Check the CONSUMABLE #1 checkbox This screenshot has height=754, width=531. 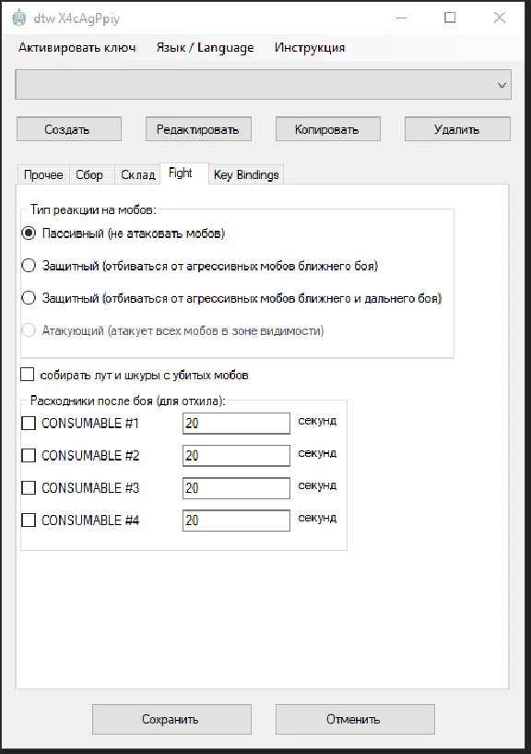pyautogui.click(x=29, y=424)
